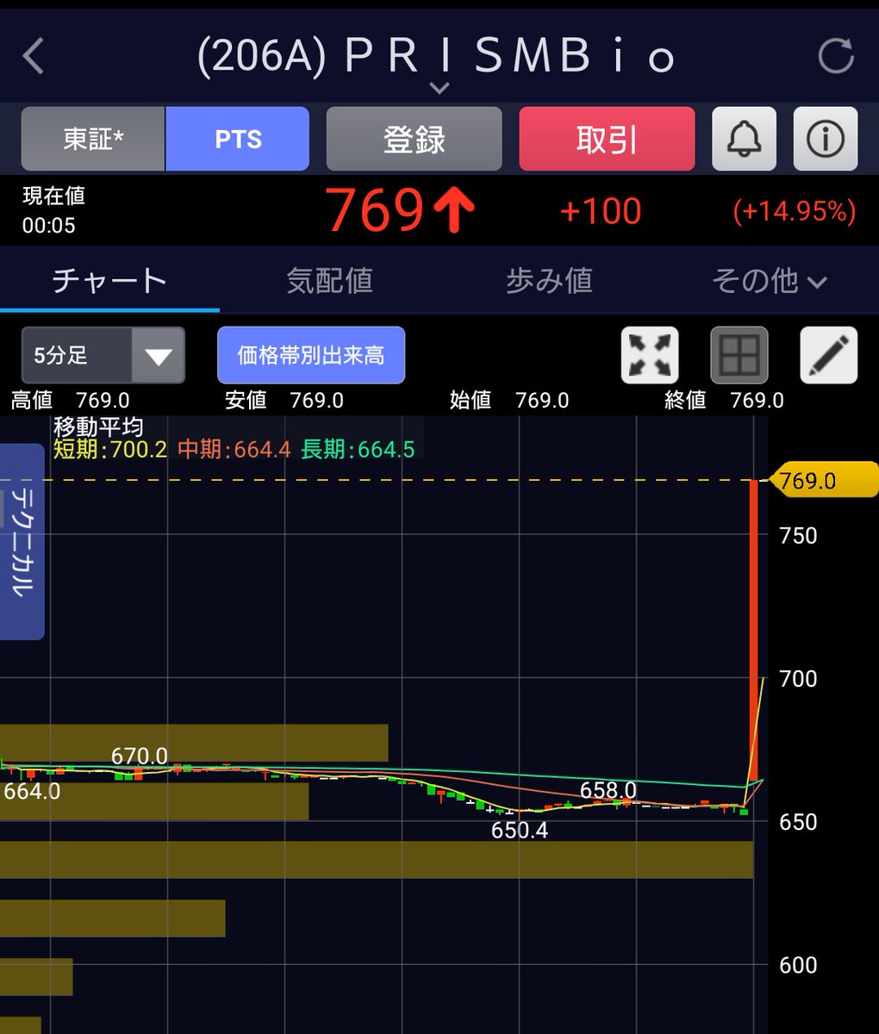879x1034 pixels.
Task: Tap the 登録 button
Action: (414, 139)
